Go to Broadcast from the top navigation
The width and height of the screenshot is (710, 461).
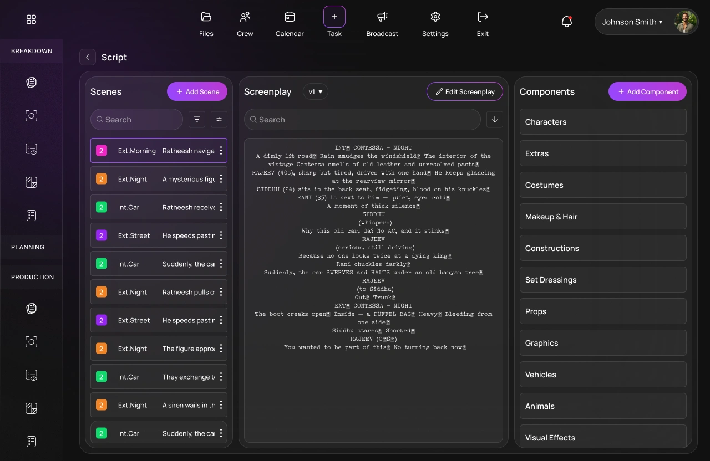382,23
